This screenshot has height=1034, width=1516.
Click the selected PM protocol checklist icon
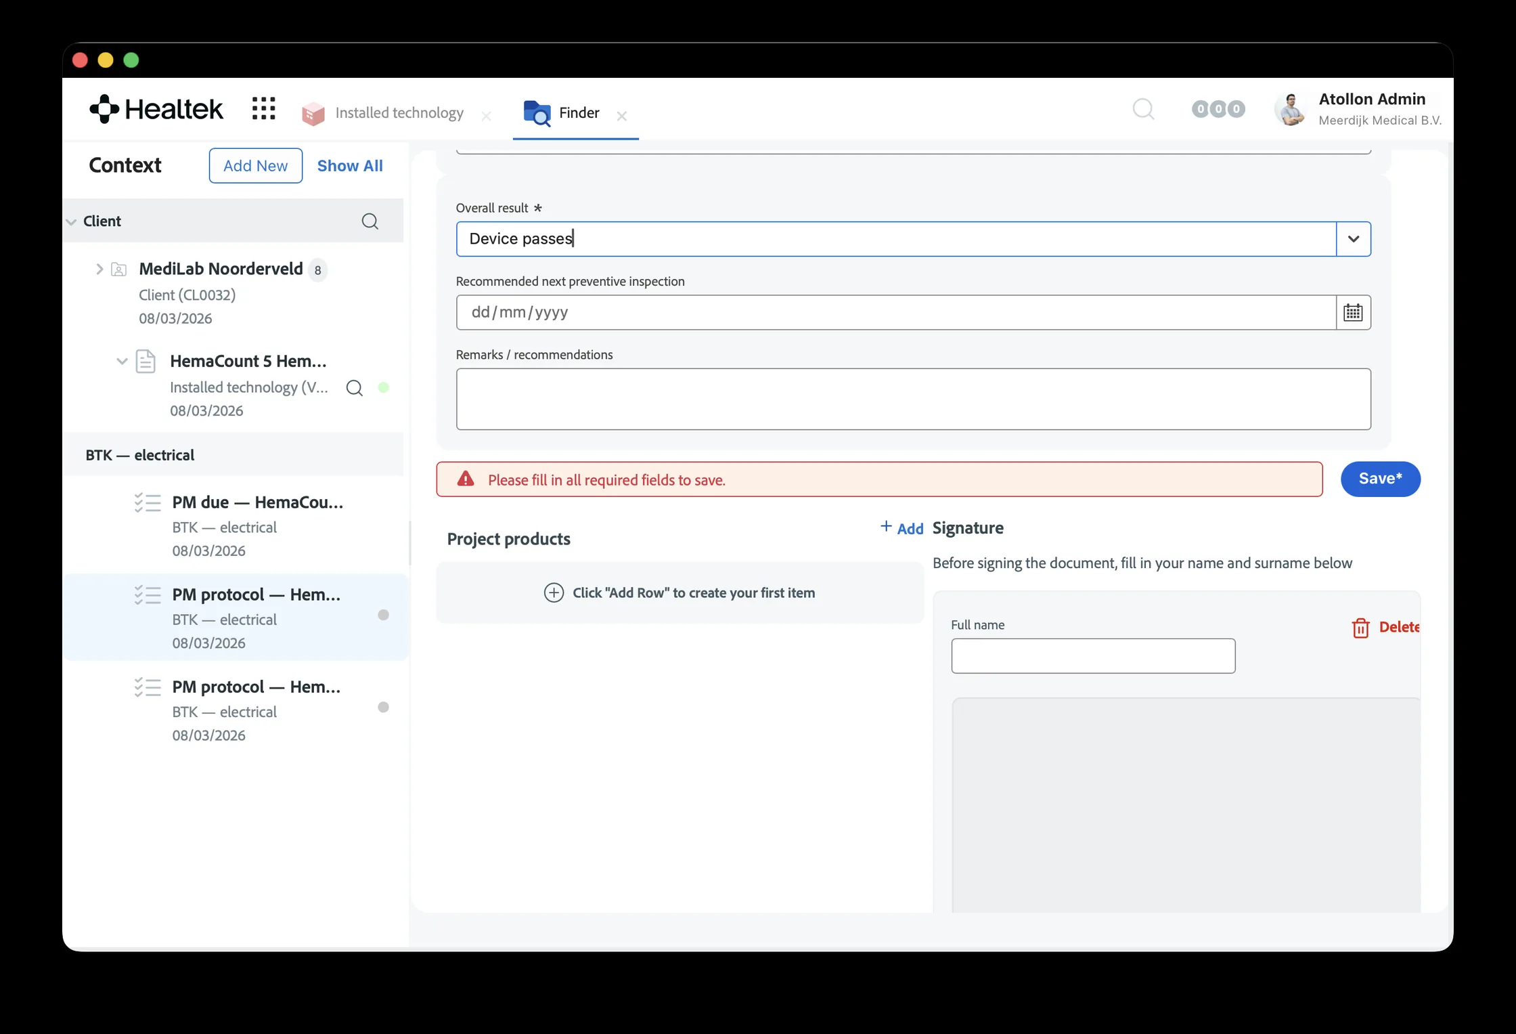click(x=148, y=595)
